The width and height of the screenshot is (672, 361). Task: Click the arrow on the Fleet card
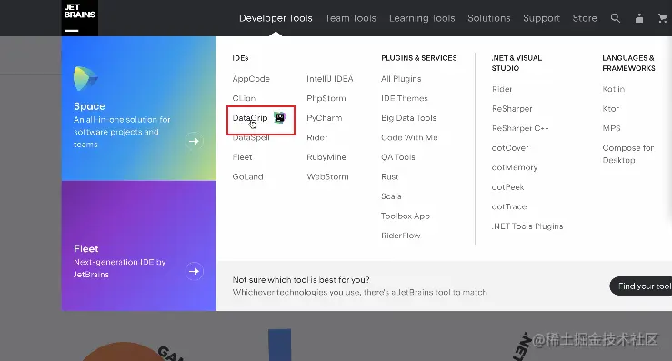coord(194,271)
